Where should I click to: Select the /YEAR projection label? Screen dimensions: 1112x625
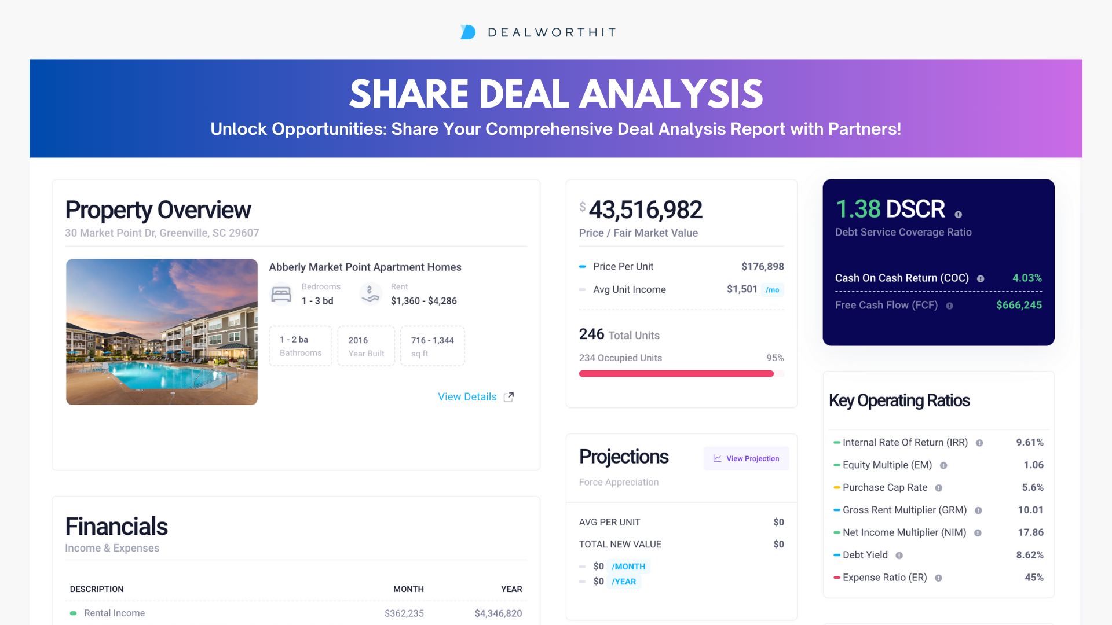tap(624, 582)
